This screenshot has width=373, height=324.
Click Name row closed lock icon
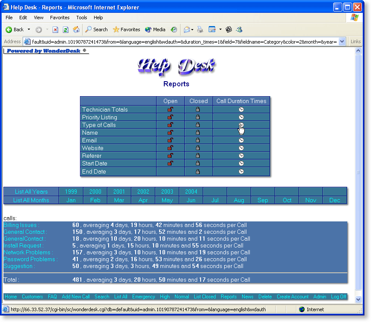pos(198,133)
